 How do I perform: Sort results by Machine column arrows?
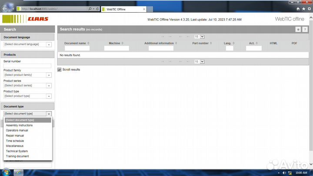click(123, 43)
